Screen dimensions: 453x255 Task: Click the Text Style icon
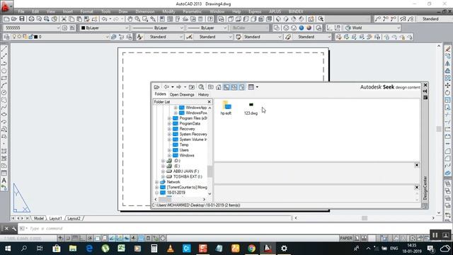tap(139, 37)
